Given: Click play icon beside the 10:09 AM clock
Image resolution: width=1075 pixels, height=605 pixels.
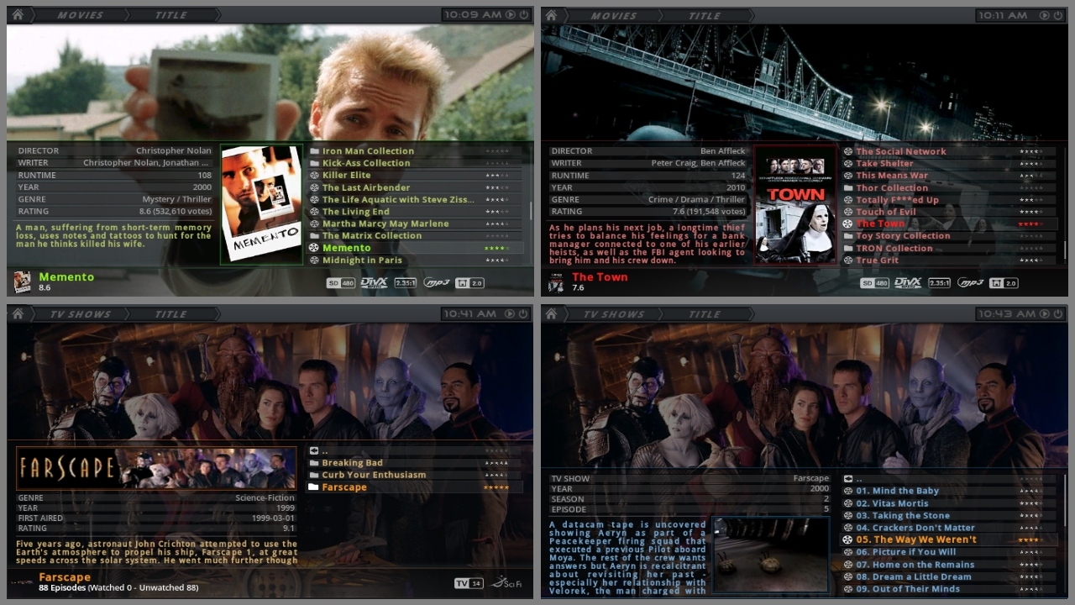Looking at the screenshot, I should pos(511,14).
